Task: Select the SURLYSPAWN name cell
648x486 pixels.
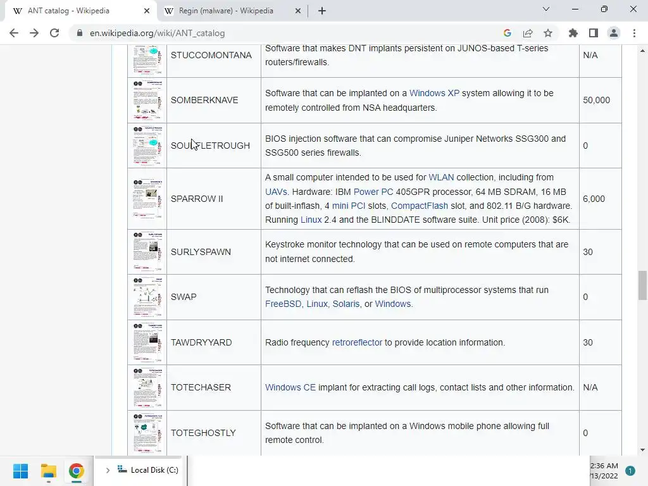Action: pos(214,252)
